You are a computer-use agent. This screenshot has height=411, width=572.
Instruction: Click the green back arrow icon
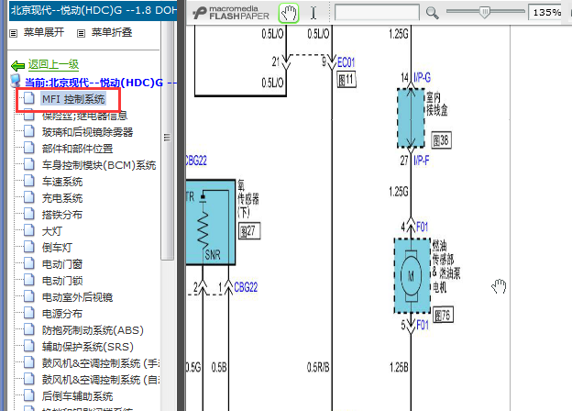point(17,66)
